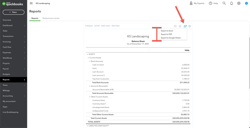
Task: Click Cash on hand amount 6,000.00
Action: (186, 65)
